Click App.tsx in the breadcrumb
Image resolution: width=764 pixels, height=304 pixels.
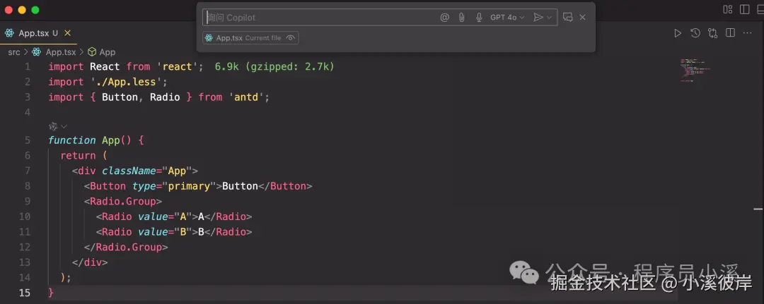pos(60,52)
